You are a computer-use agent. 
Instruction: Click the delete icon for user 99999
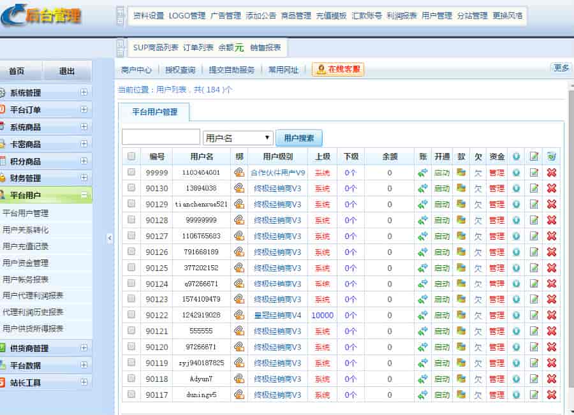click(x=552, y=172)
